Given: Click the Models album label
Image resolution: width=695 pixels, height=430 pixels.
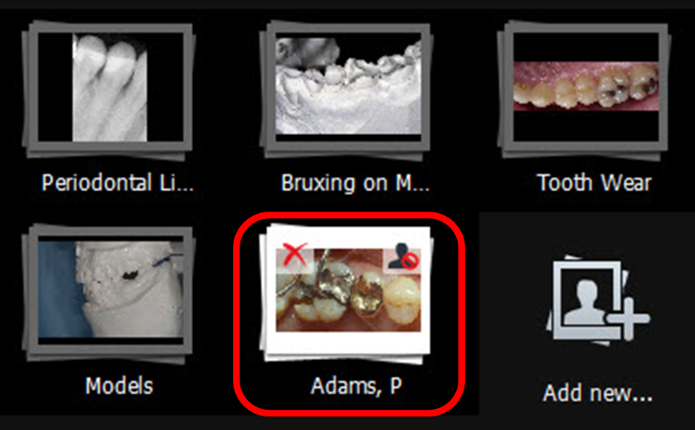Looking at the screenshot, I should [x=119, y=386].
